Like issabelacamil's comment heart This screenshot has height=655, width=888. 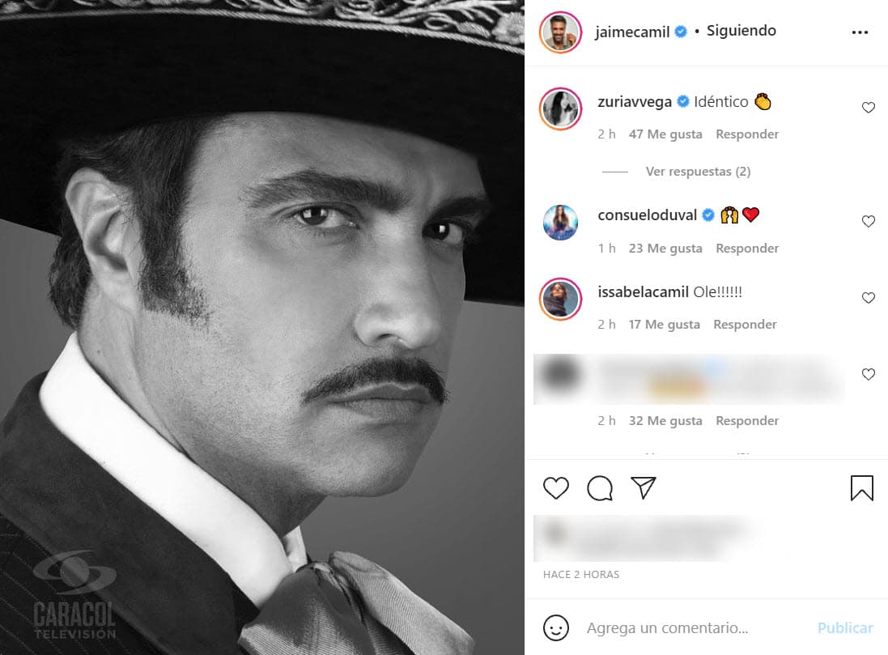868,297
